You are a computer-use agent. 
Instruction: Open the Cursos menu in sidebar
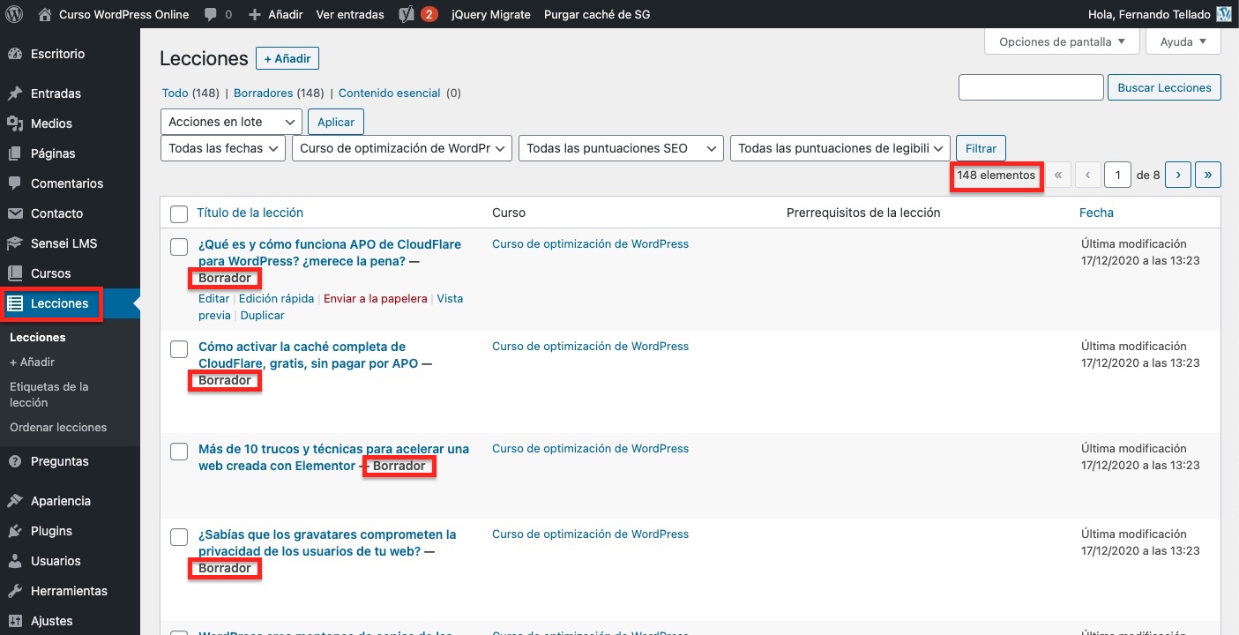pos(50,273)
